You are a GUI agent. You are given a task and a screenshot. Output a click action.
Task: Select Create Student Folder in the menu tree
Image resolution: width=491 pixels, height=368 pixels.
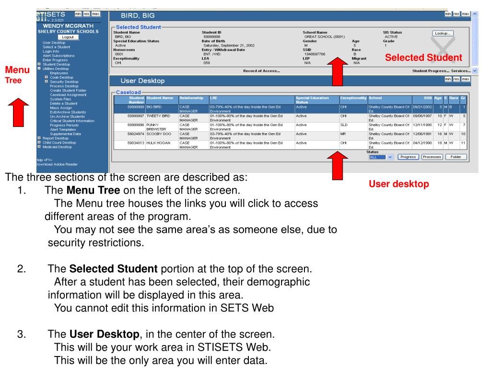(68, 91)
